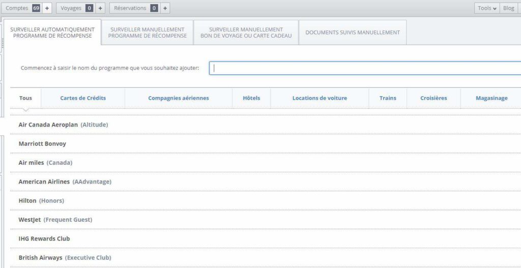
Task: Filter by Locations de voiture
Action: coord(320,98)
